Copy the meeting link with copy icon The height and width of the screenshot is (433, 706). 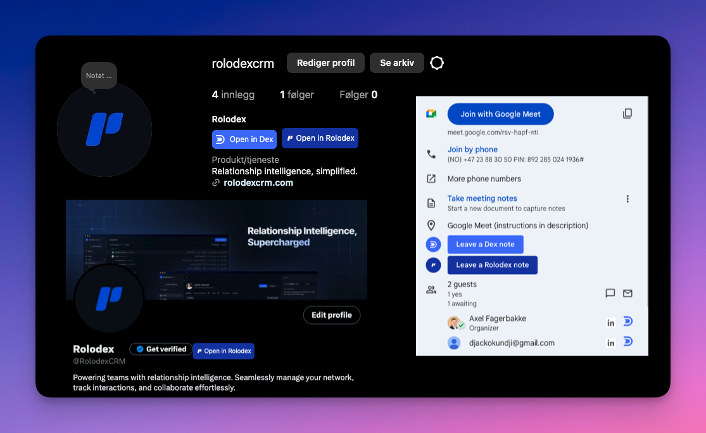[627, 113]
